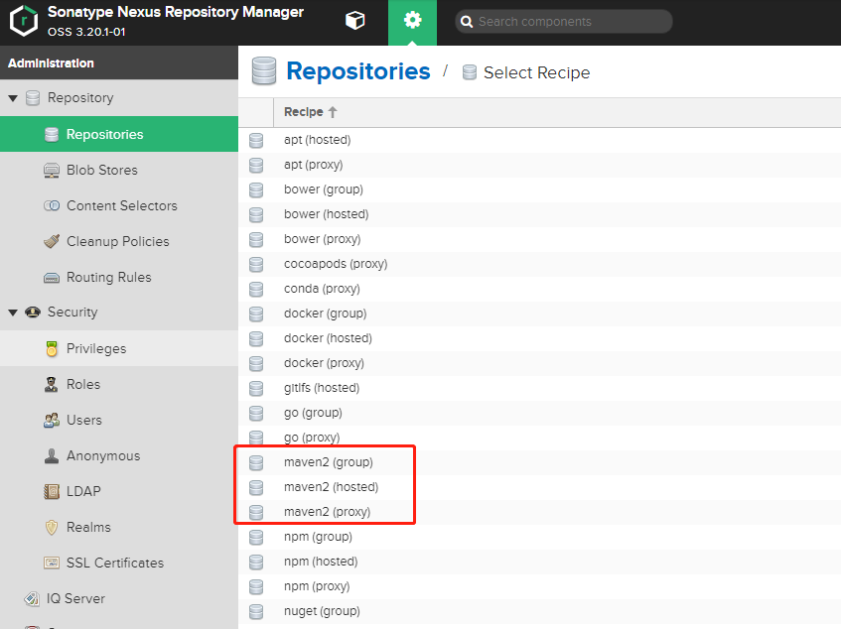Viewport: 841px width, 629px height.
Task: Open Repositories in the sidebar
Action: tap(119, 134)
